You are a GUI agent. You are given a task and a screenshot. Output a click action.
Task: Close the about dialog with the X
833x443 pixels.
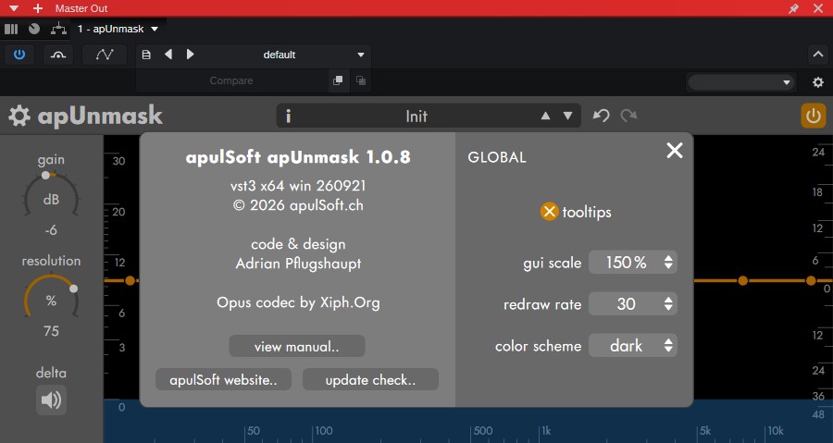tap(675, 151)
